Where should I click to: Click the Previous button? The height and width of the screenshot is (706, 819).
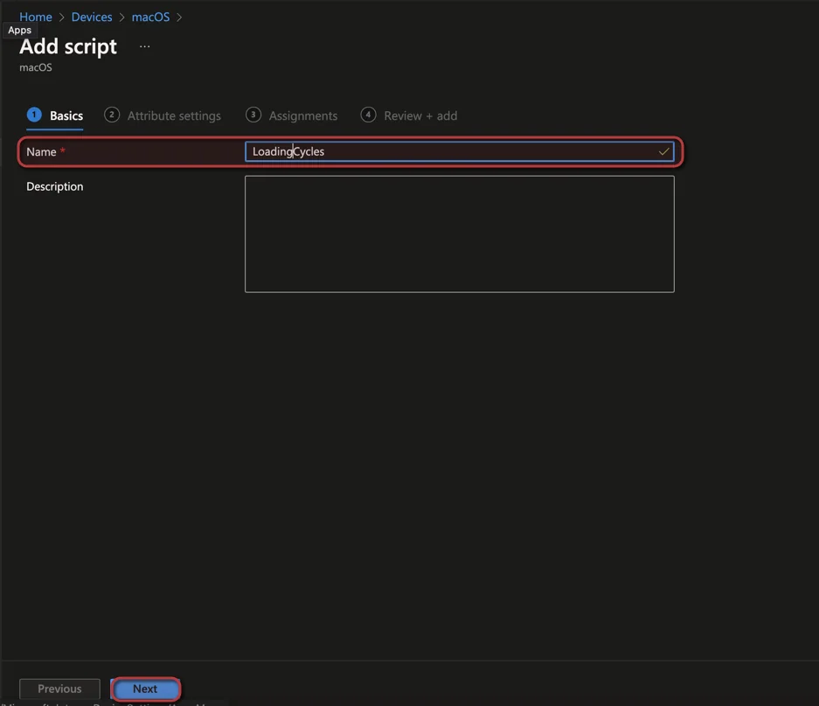click(x=59, y=689)
